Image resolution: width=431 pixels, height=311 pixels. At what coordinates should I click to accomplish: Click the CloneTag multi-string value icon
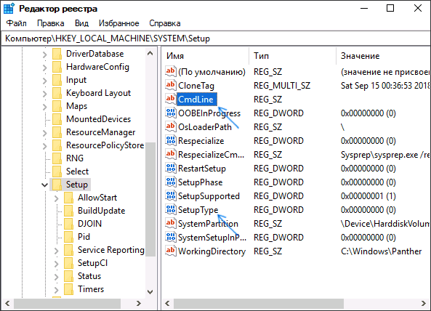click(170, 85)
